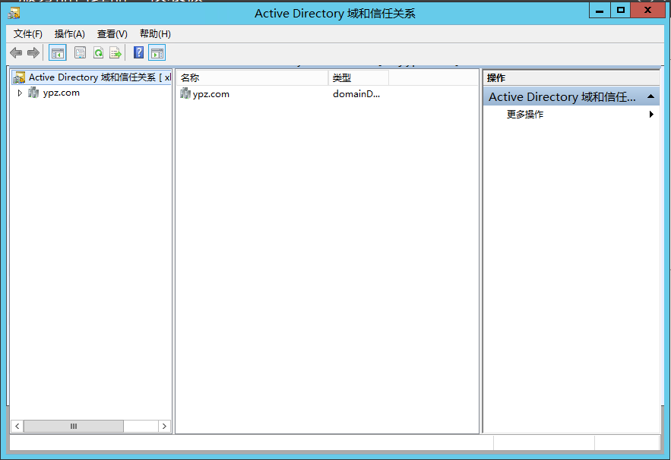Click the Export List toolbar icon
The width and height of the screenshot is (671, 460).
click(116, 53)
